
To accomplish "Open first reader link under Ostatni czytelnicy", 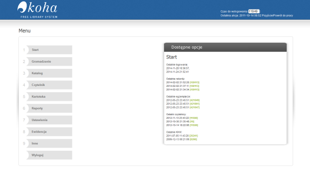I will (194, 118).
